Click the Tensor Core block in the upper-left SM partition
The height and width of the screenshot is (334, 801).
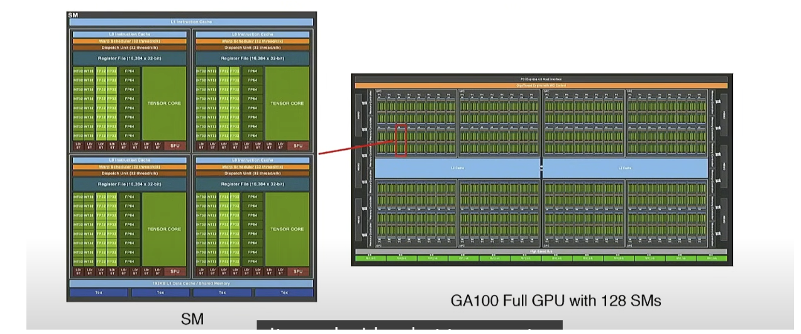(x=164, y=103)
